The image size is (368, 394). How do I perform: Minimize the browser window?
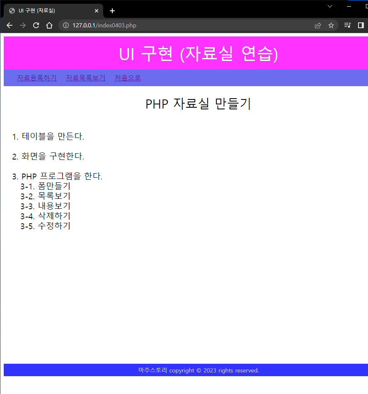pyautogui.click(x=349, y=6)
